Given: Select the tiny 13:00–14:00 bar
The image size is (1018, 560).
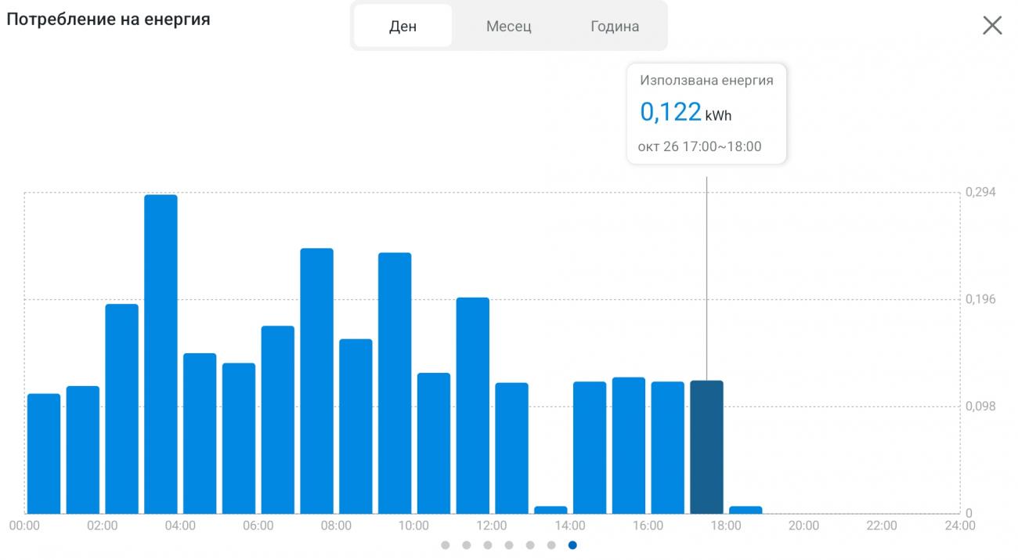Looking at the screenshot, I should point(551,509).
